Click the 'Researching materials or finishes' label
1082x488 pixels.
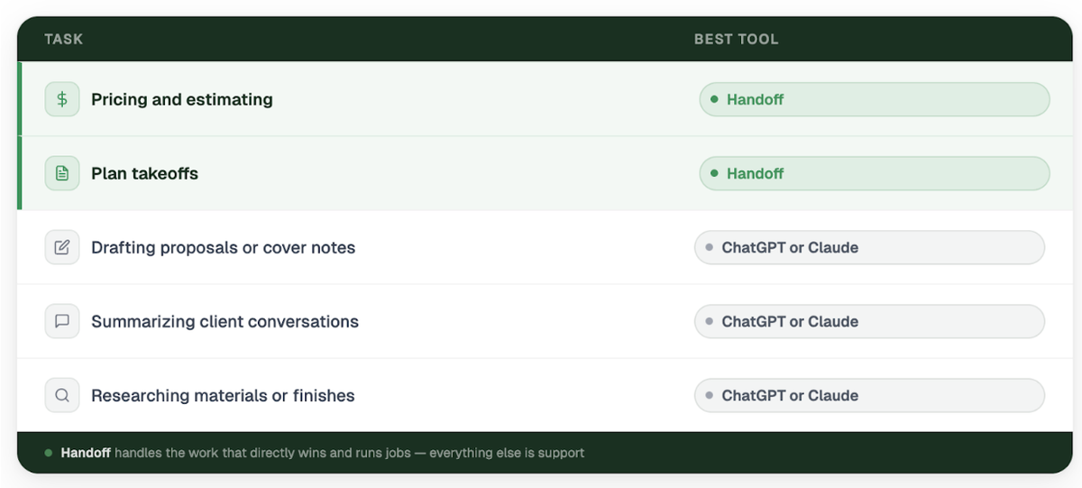tap(223, 395)
